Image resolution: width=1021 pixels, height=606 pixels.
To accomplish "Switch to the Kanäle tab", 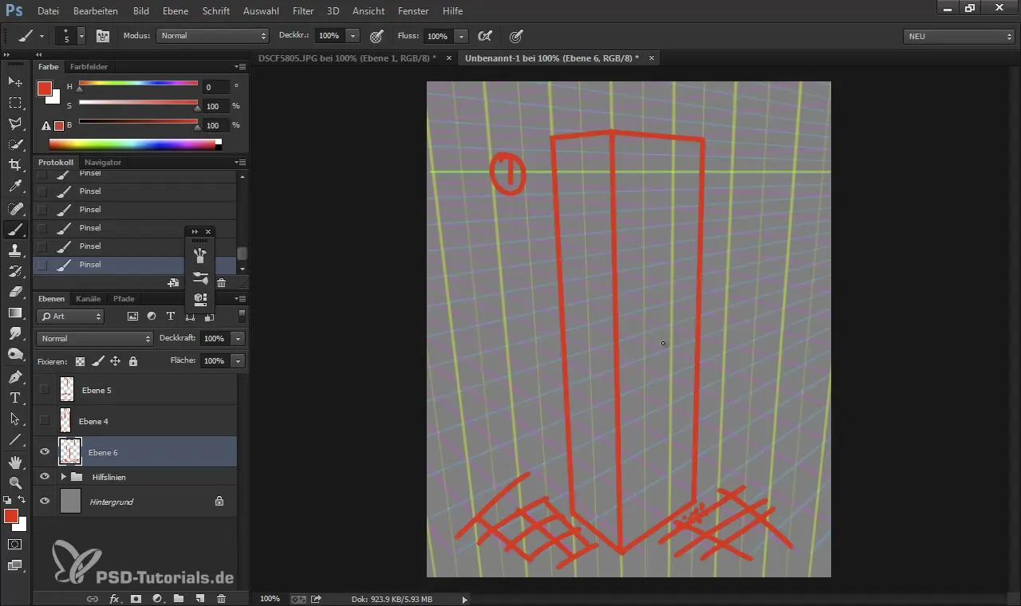I will click(89, 299).
